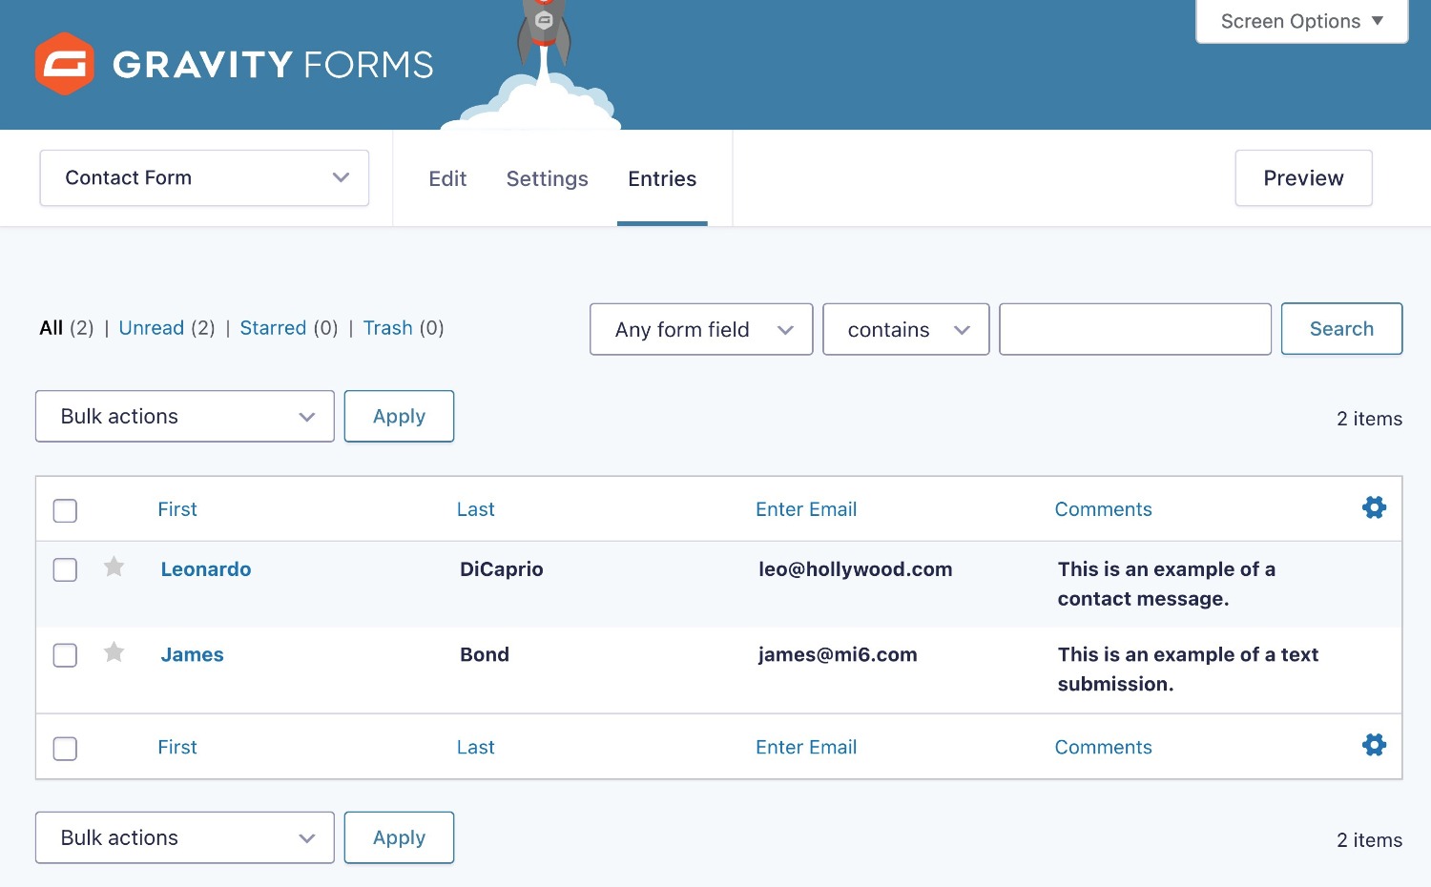Screen dimensions: 1431x887
Task: Sort by Enter Email column in header
Action: pos(806,509)
